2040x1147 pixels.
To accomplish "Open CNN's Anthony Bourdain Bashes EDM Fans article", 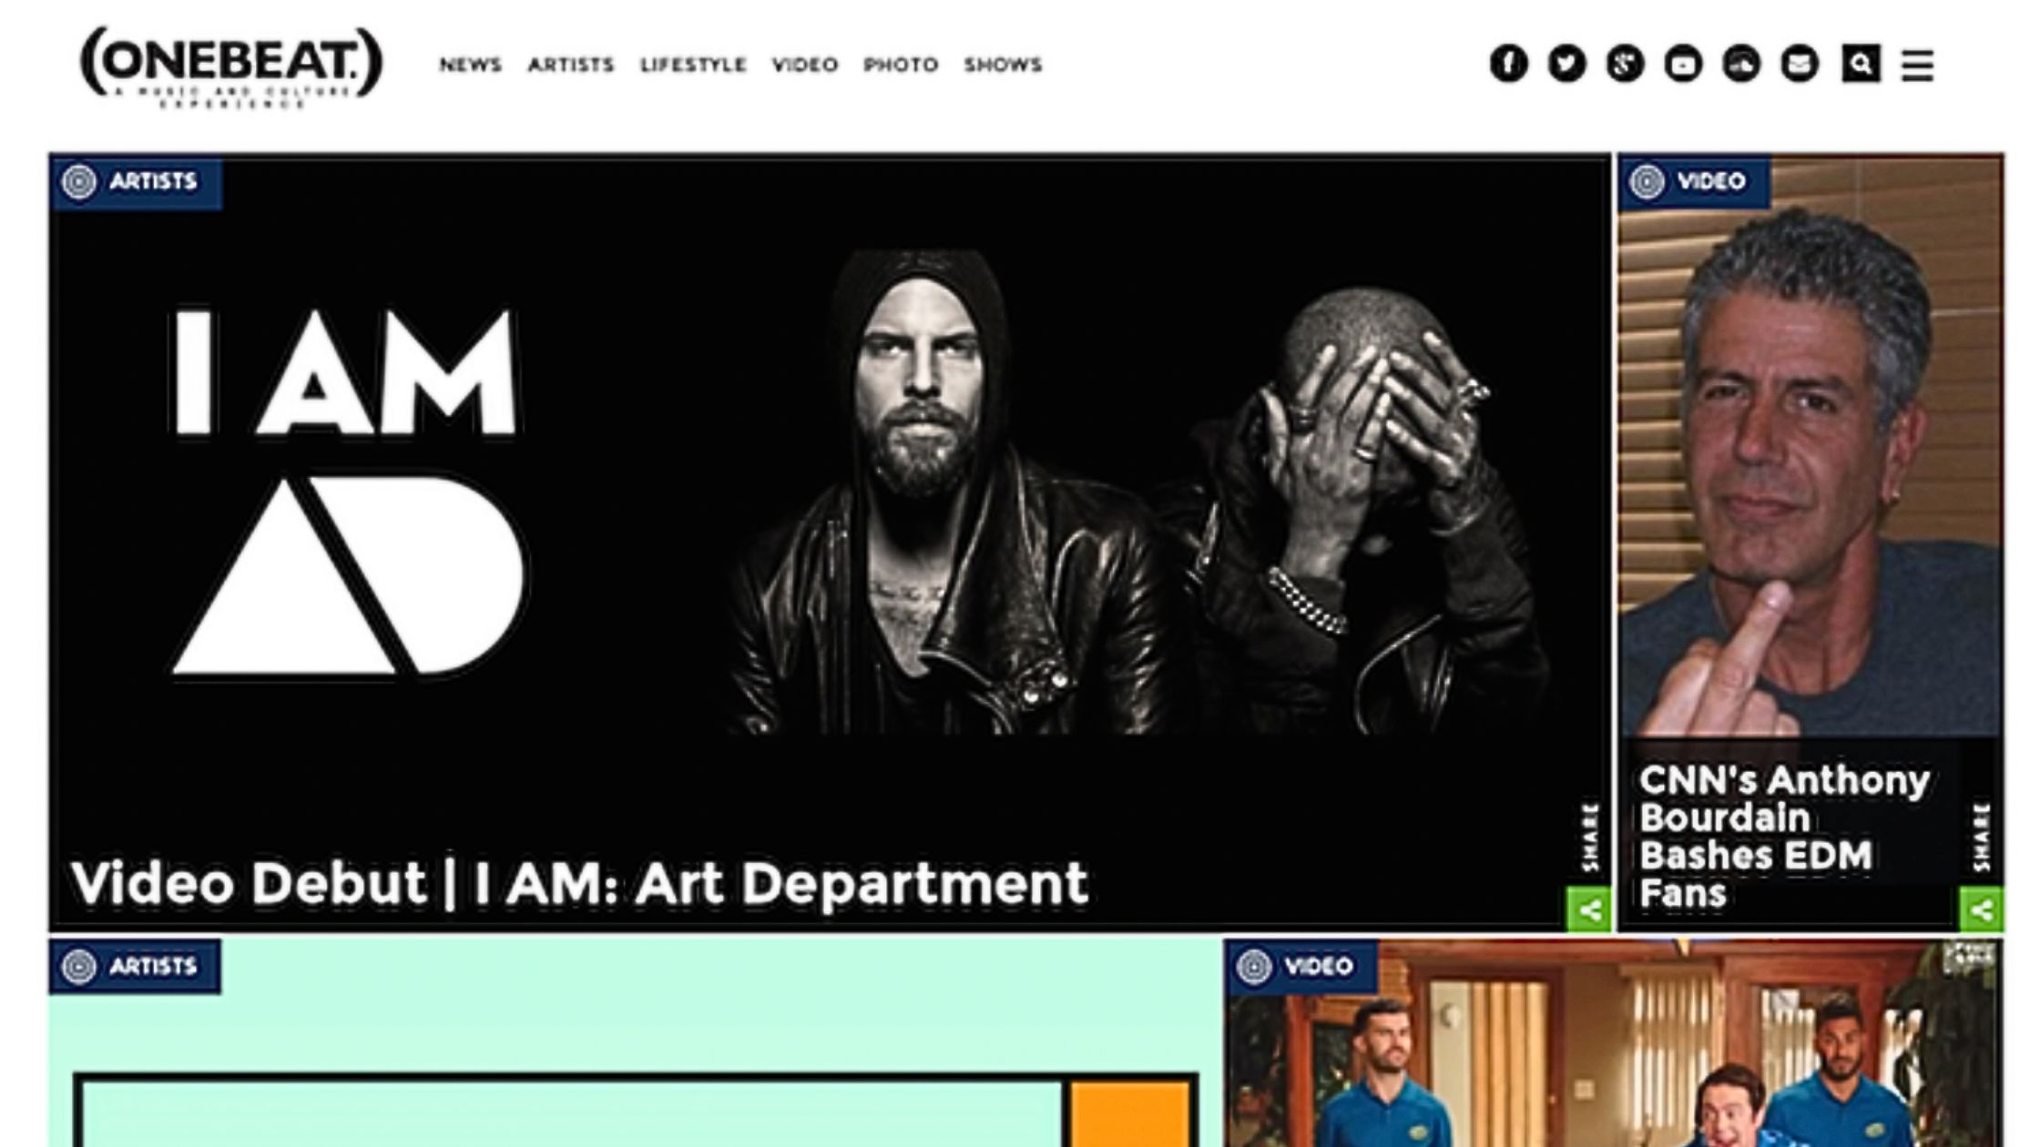I will point(1783,836).
